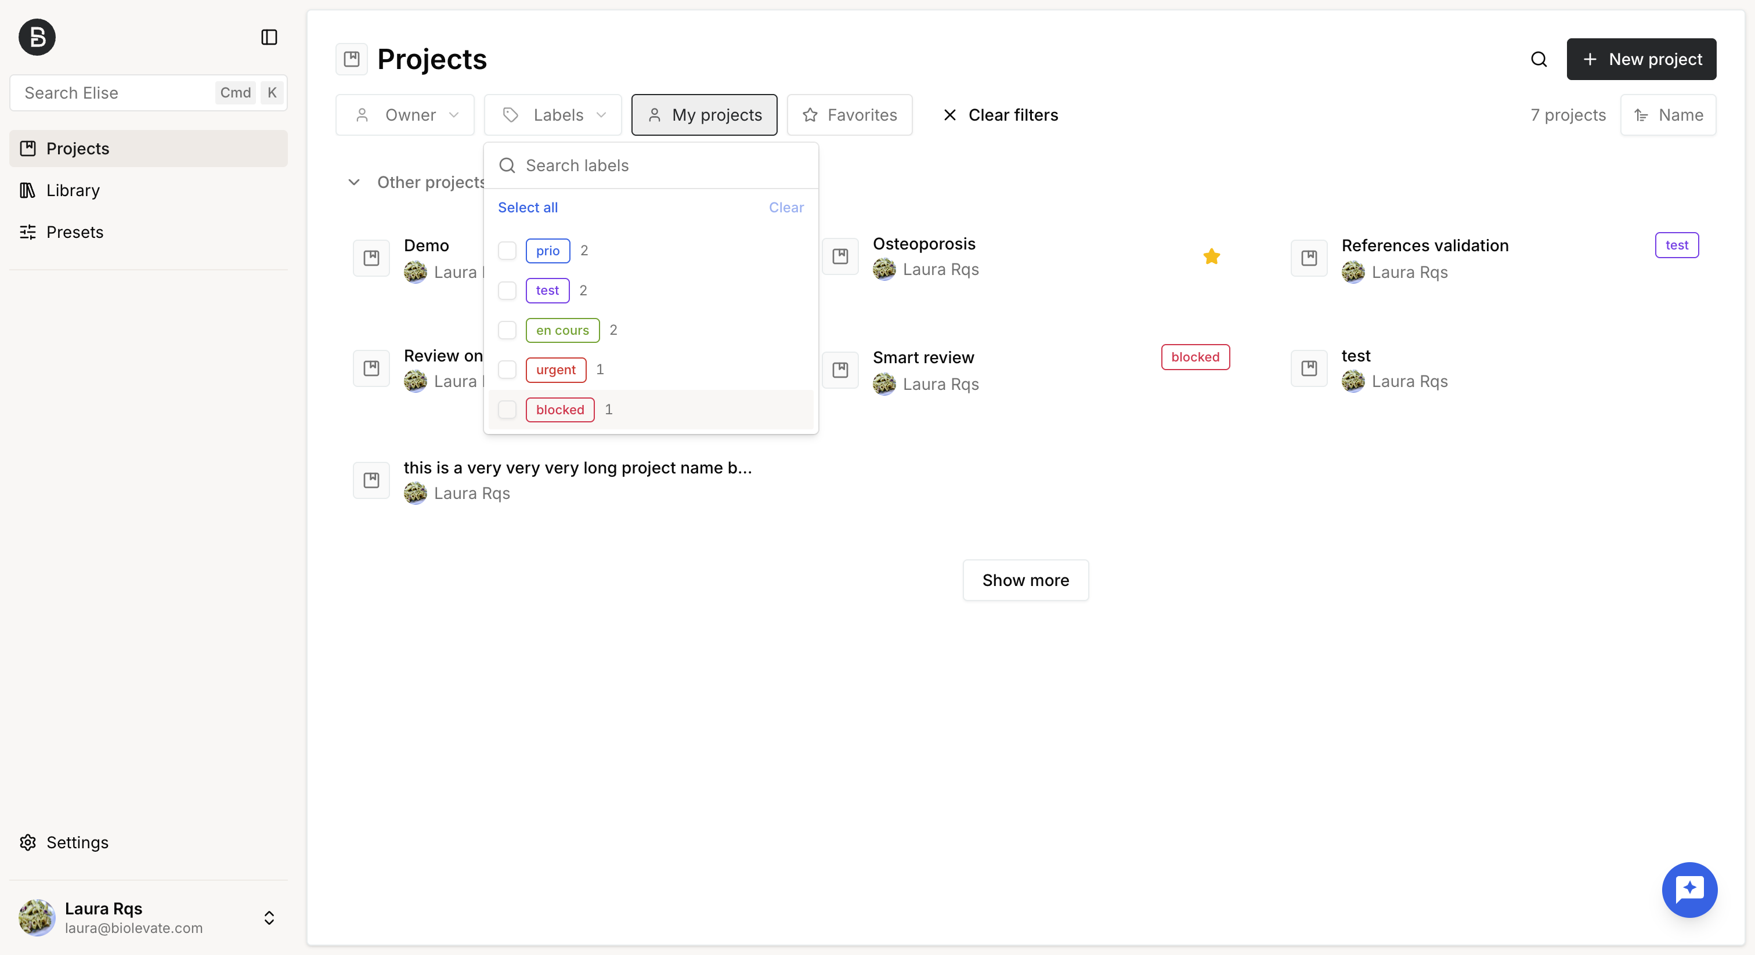Click Laura Rqs avatar under Osteoporosis
1755x955 pixels.
click(884, 270)
